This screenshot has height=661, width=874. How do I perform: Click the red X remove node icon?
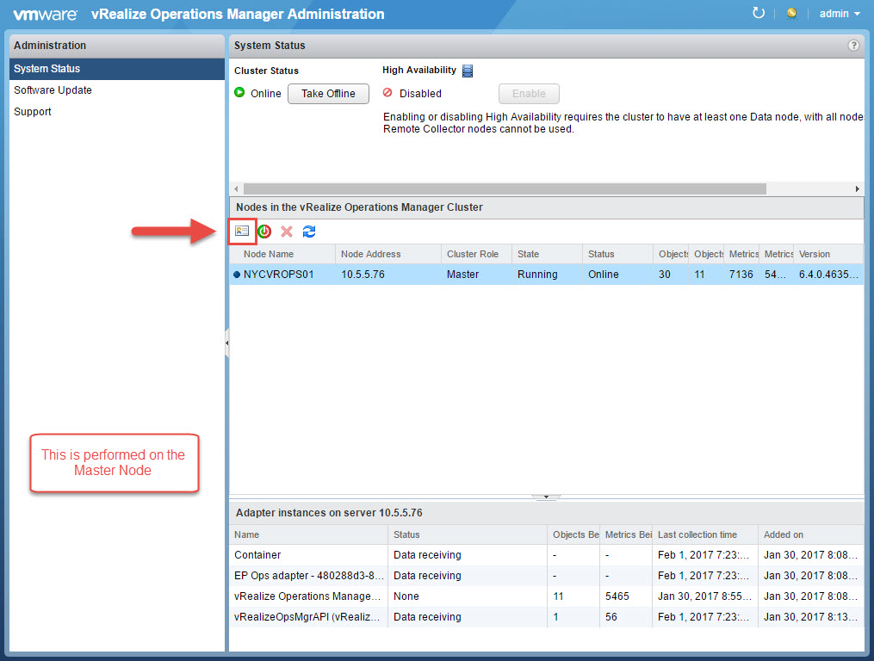coord(287,232)
